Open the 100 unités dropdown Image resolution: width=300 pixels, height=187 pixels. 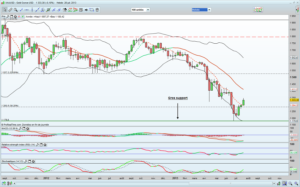click(x=140, y=10)
